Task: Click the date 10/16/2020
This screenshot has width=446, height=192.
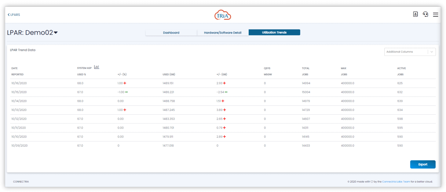Action: [x=19, y=83]
